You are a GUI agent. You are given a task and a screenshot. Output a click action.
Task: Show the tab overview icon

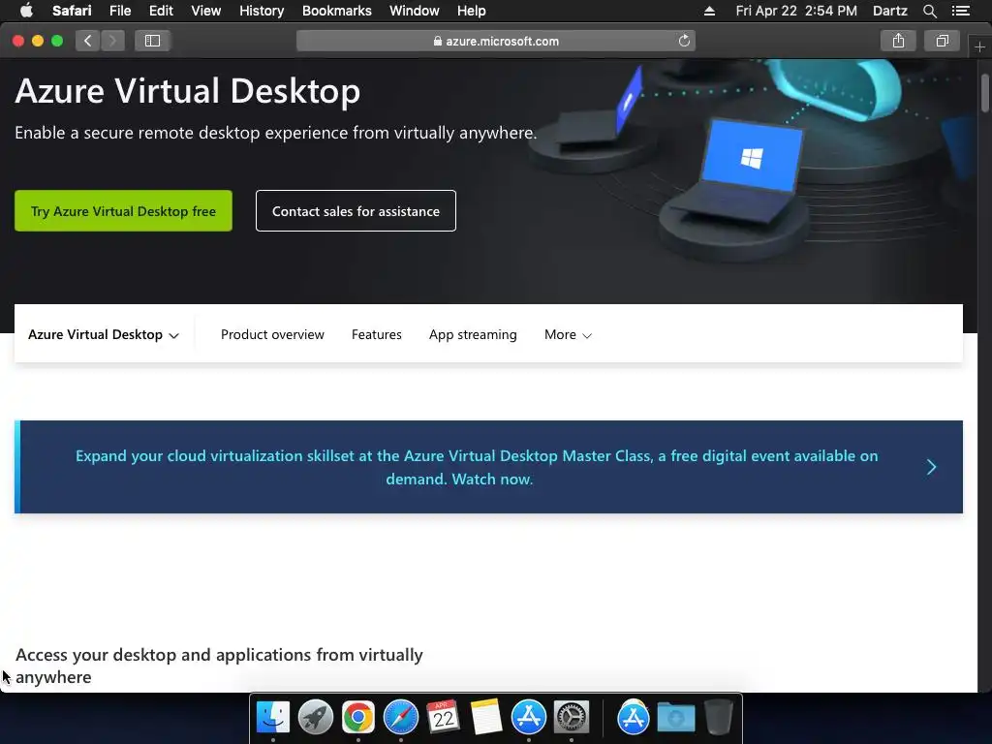[942, 41]
